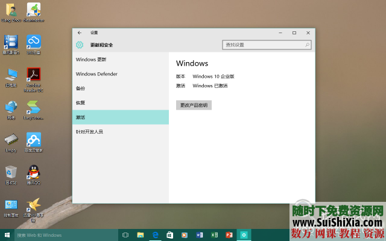Screen dimensions: 386x241
Task: Select the 百度云管家 desktop shortcut
Action: pyautogui.click(x=34, y=143)
